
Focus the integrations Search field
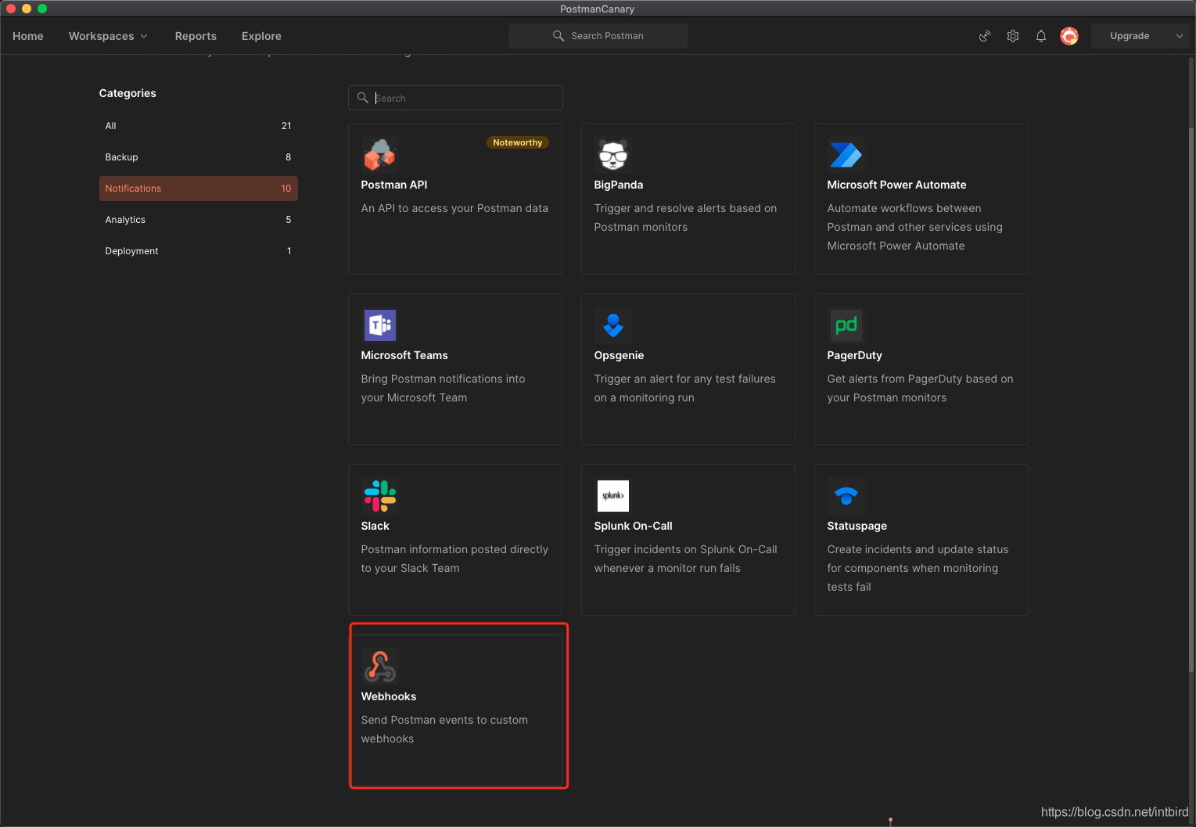[455, 98]
